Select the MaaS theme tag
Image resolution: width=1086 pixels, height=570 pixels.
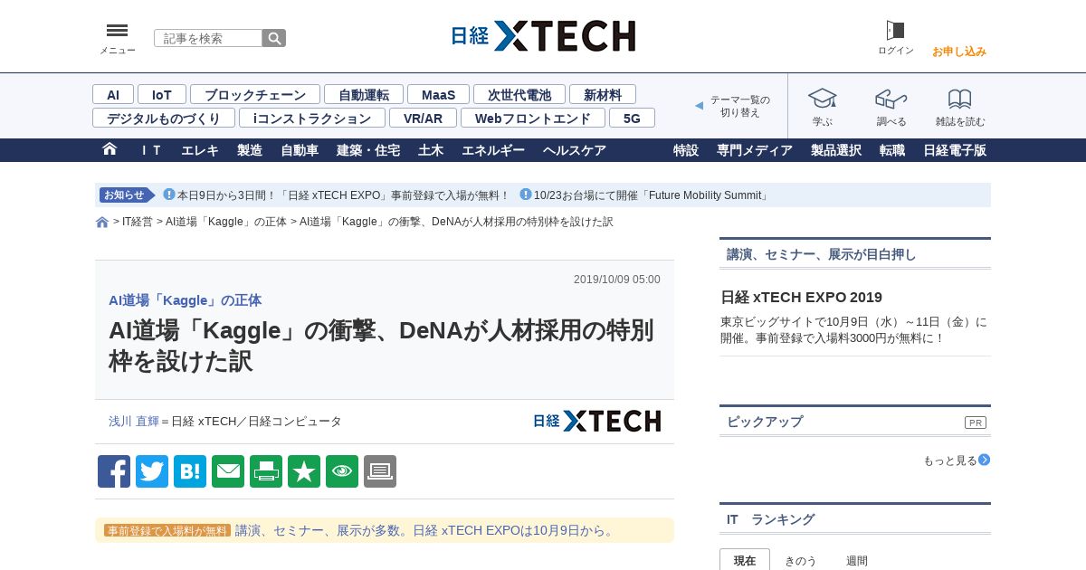[438, 94]
